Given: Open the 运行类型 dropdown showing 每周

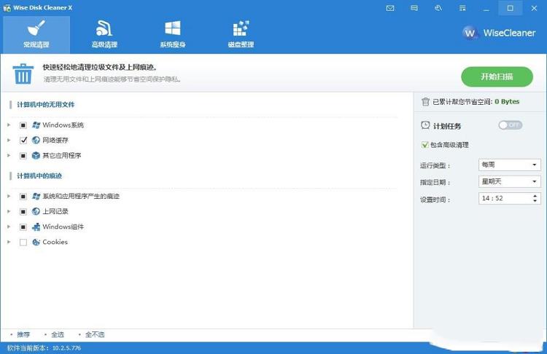Looking at the screenshot, I should click(x=509, y=165).
